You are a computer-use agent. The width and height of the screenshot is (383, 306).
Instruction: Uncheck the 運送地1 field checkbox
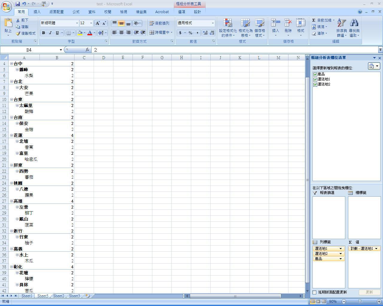pos(315,79)
